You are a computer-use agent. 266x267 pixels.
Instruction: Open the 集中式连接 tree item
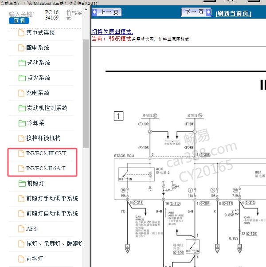[40, 32]
